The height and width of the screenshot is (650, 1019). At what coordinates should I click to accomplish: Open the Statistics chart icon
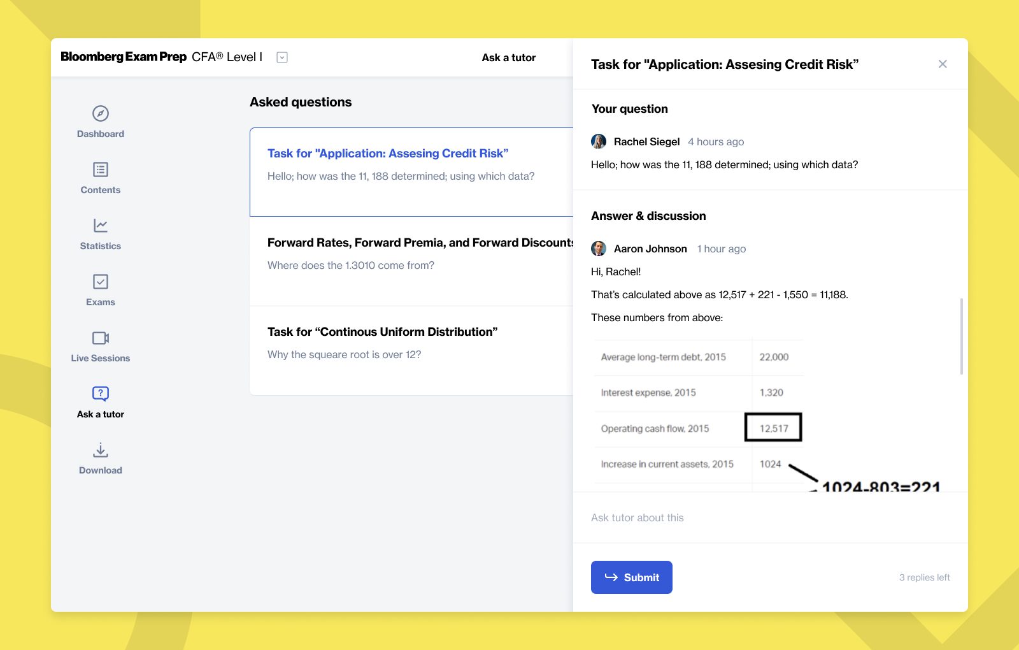tap(101, 226)
